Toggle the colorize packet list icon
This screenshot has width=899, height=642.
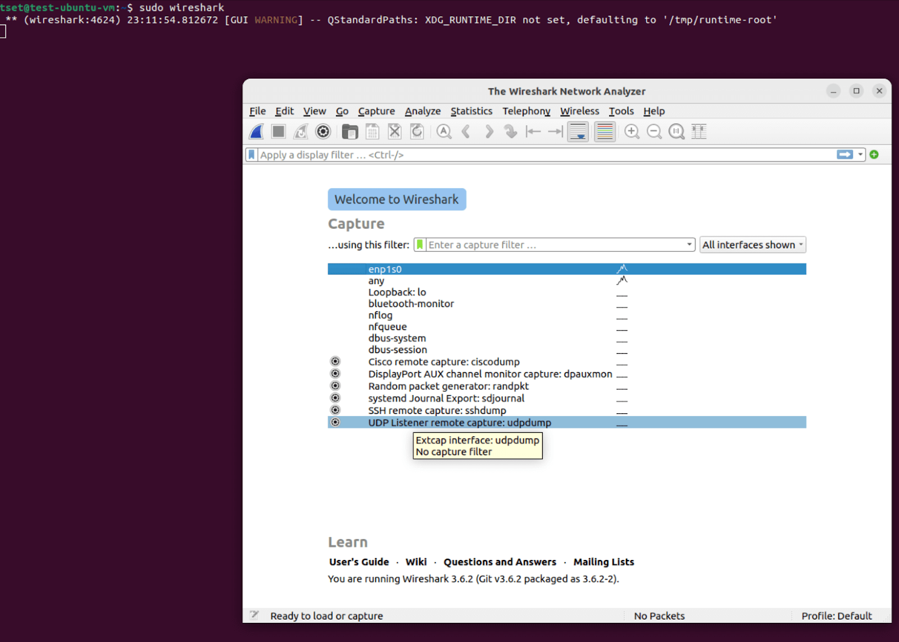[605, 131]
